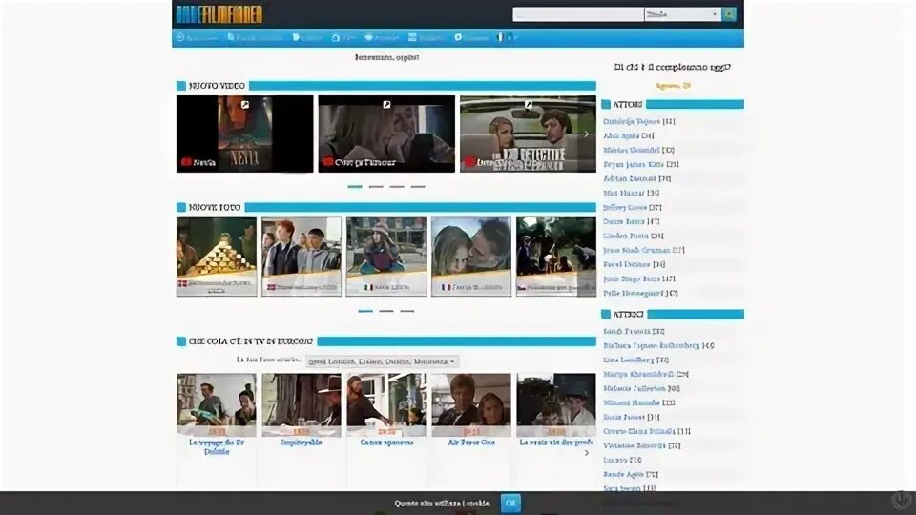Viewport: 916px width, 515px height.
Task: Open actor Dimitrije Vojnov's page
Action: coord(632,121)
